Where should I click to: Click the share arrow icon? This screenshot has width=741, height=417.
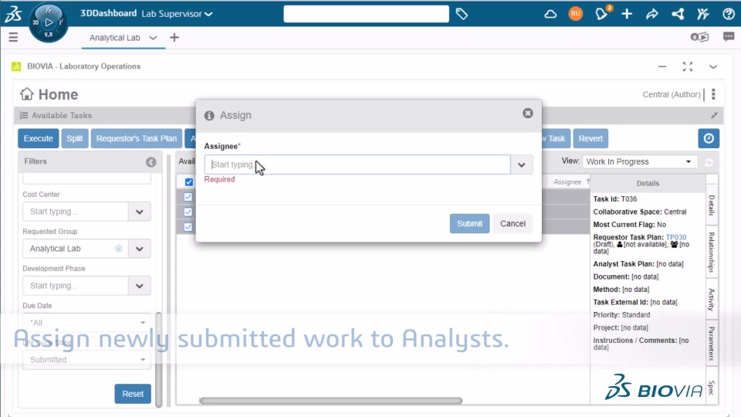tap(652, 14)
